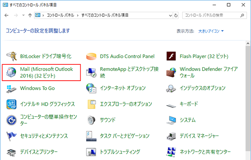Click the エクスプローラーのオプション folder icon
The height and width of the screenshot is (160, 251).
coord(92,104)
